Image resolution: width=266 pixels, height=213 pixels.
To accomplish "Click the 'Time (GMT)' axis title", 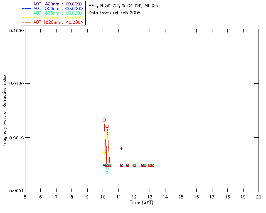I will click(141, 202).
